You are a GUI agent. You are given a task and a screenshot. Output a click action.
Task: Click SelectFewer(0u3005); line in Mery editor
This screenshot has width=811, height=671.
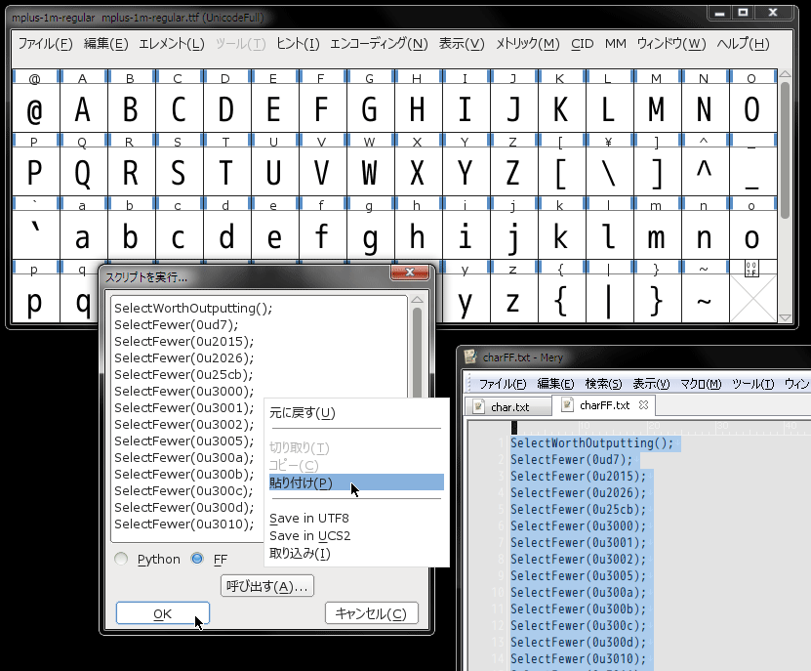(579, 575)
